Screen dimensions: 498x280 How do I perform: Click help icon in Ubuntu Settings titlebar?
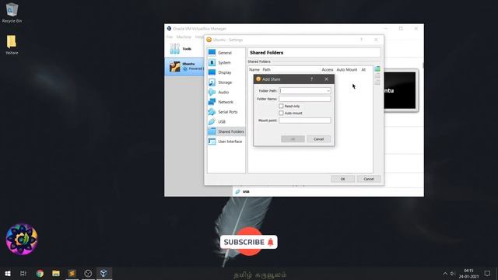pyautogui.click(x=361, y=40)
